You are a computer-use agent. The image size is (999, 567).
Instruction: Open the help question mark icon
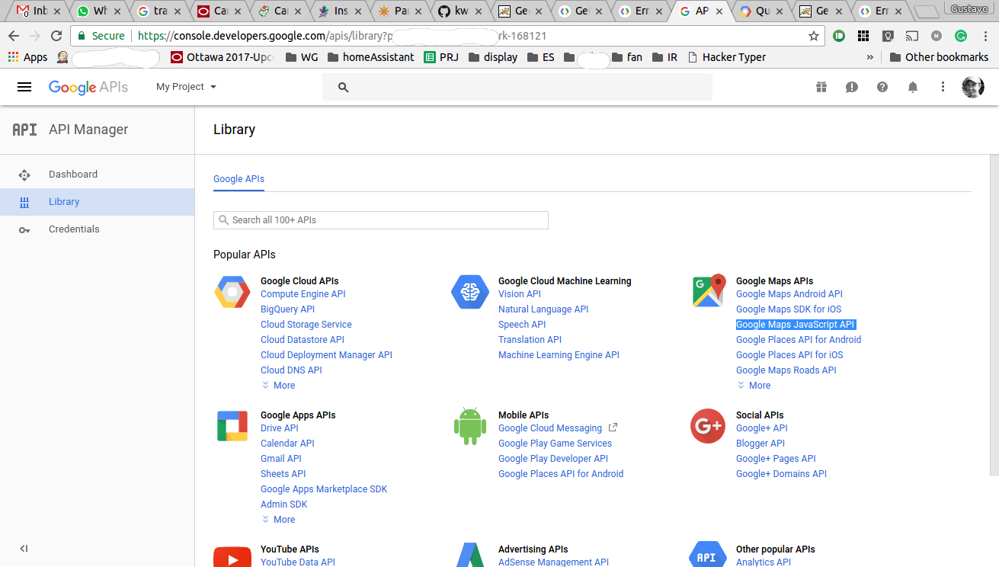882,87
